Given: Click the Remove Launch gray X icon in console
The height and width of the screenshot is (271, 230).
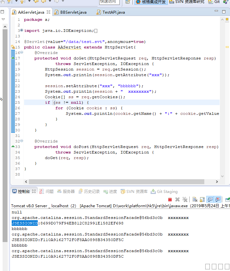Looking at the screenshot, I should coord(178,199).
